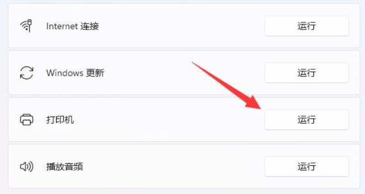This screenshot has height=194, width=365.
Task: Select the 播放音频 label text
Action: pos(64,167)
